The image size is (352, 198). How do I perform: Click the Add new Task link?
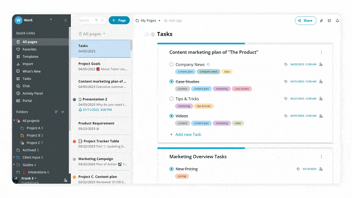[188, 135]
